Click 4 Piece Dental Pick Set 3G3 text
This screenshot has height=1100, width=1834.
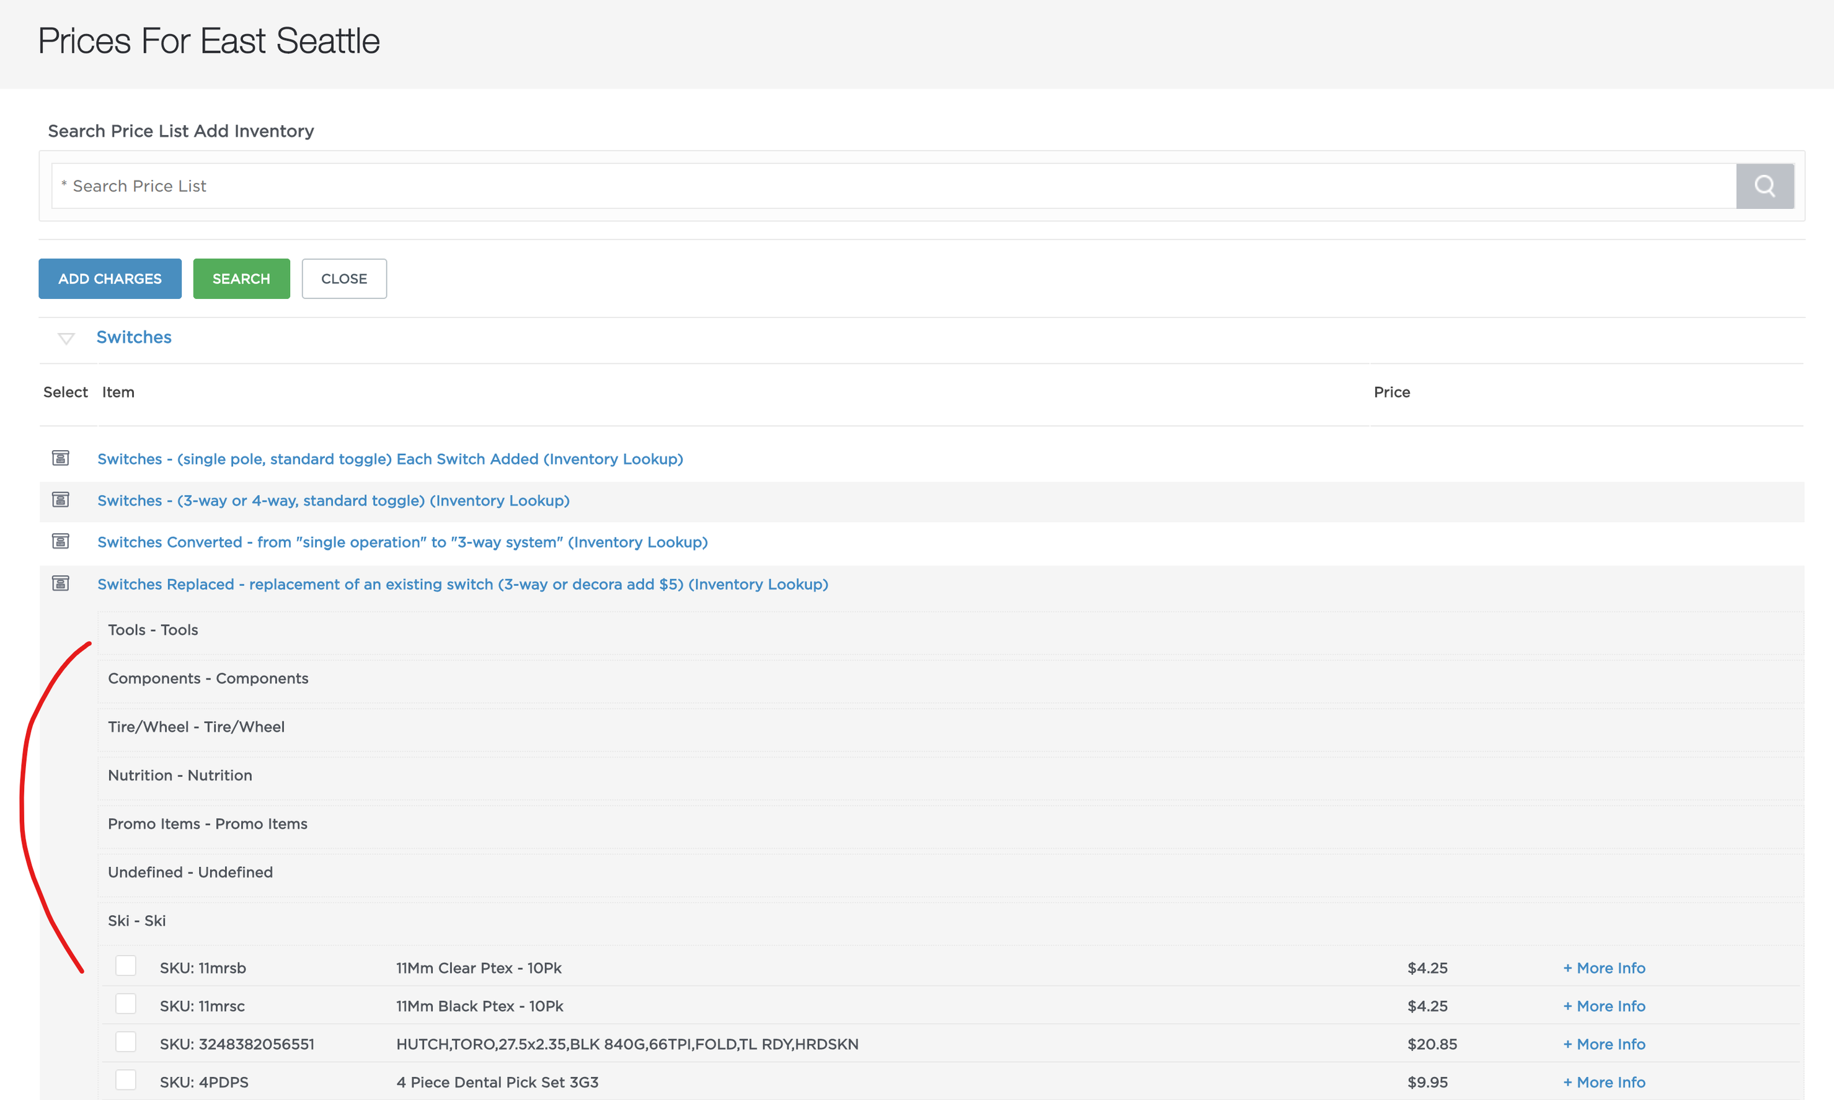point(497,1082)
